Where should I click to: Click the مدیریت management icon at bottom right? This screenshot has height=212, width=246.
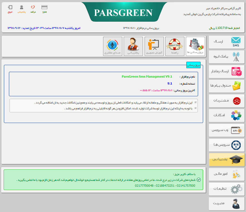pos(236,204)
